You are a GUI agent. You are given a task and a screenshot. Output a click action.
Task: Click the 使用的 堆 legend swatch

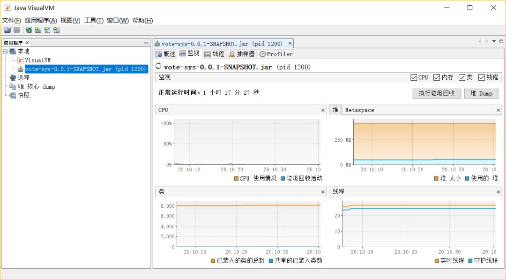(467, 179)
